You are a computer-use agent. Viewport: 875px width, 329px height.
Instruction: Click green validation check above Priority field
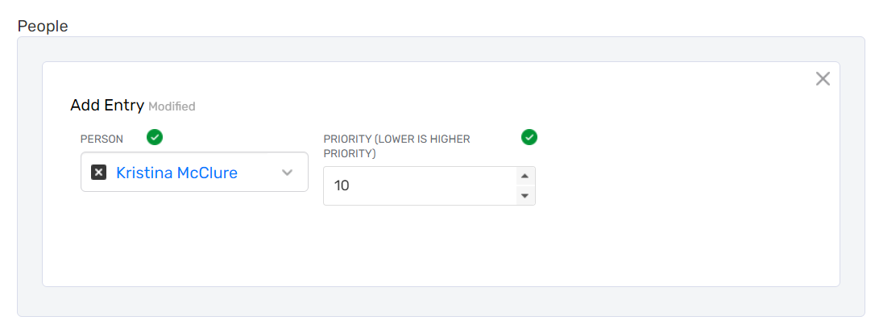(529, 138)
